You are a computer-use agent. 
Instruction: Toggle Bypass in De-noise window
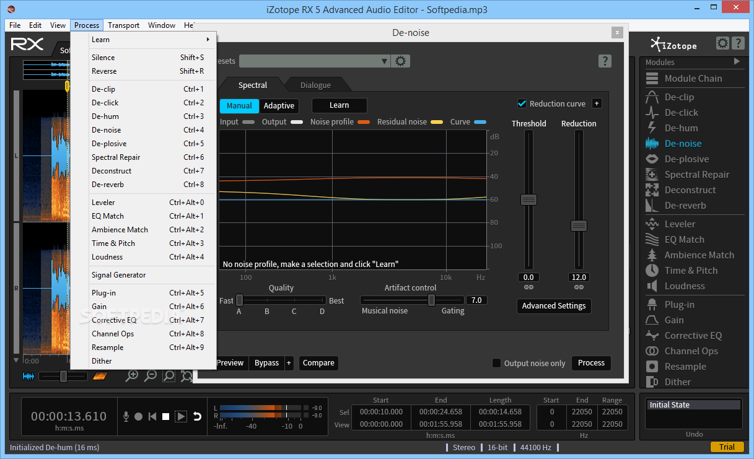click(x=266, y=363)
